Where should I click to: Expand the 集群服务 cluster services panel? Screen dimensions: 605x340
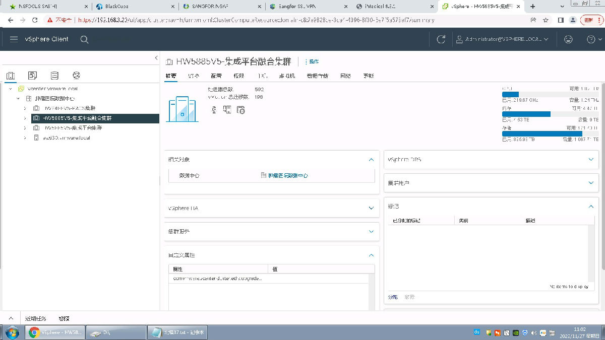point(371,232)
